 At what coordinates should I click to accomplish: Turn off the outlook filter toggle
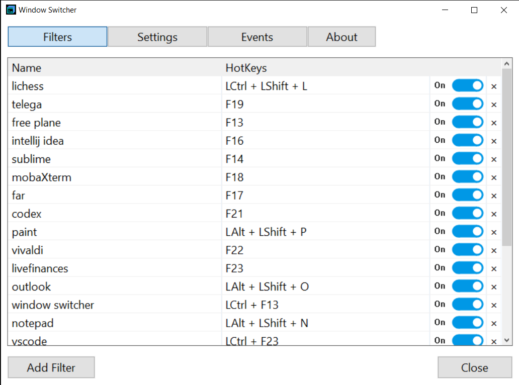tap(467, 286)
